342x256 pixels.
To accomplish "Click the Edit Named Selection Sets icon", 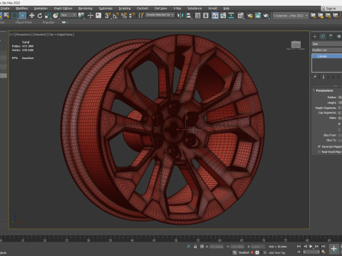I will (141, 16).
